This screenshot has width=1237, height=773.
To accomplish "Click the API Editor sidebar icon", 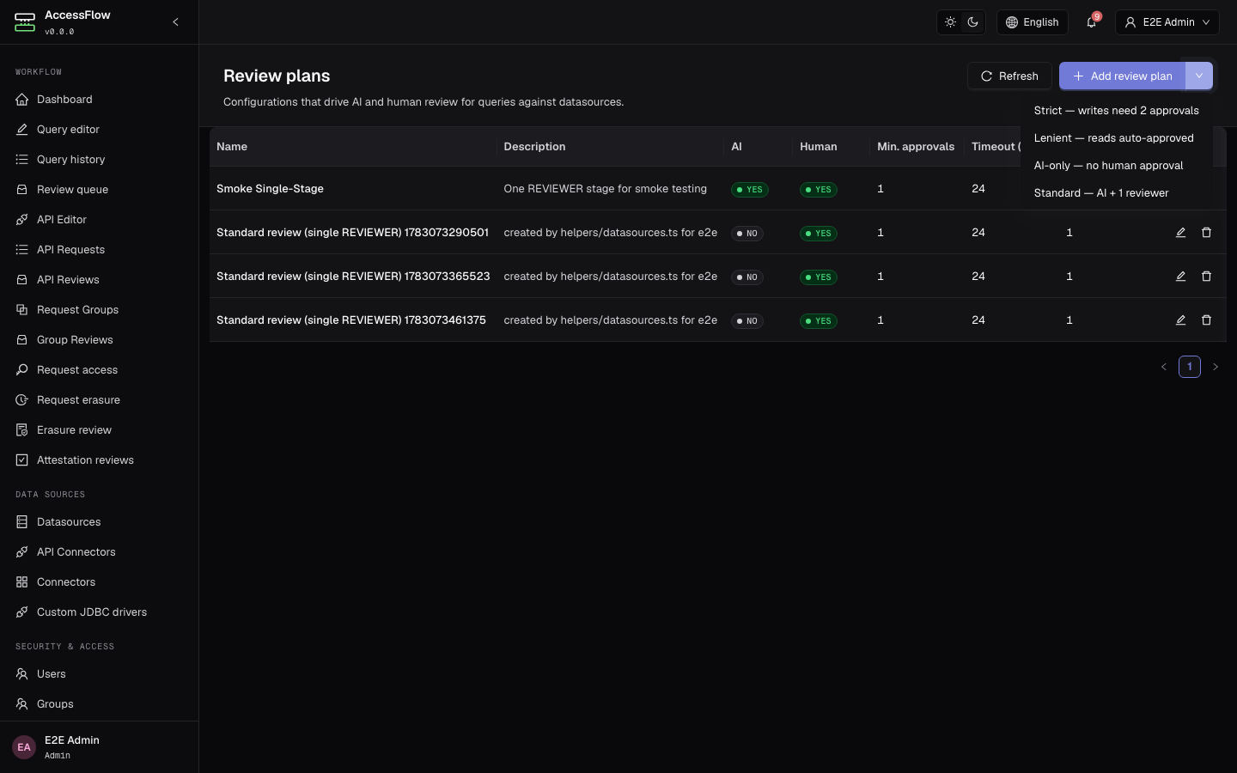I will tap(22, 220).
